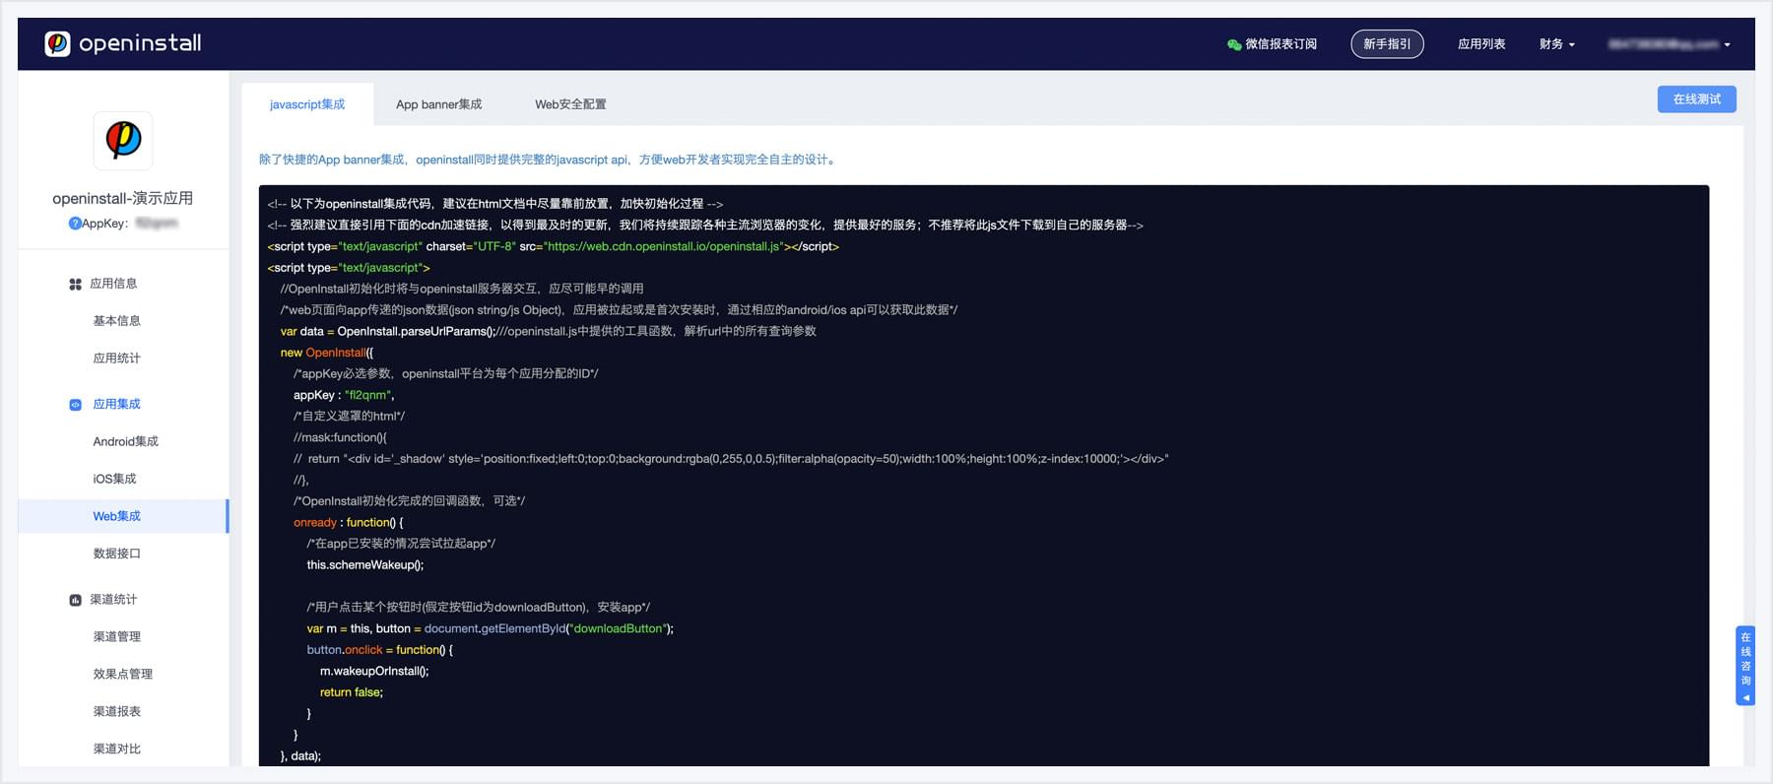
Task: Click the 渠道统计 chart icon
Action: [x=76, y=600]
